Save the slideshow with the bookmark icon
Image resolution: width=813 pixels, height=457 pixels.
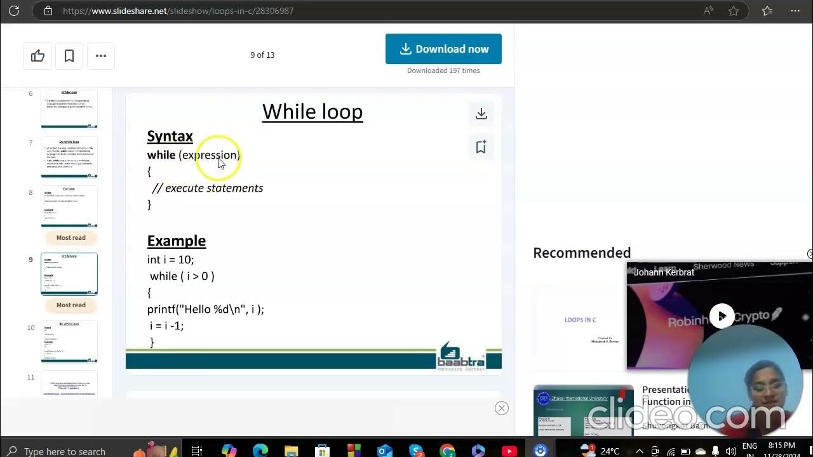[69, 56]
